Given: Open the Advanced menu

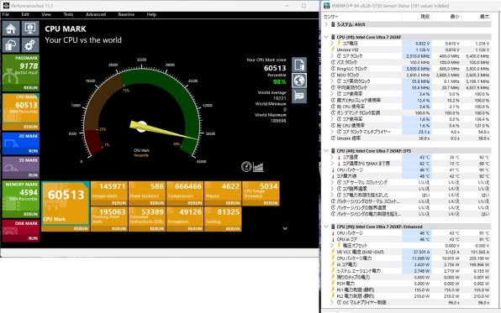Looking at the screenshot, I should tap(96, 14).
